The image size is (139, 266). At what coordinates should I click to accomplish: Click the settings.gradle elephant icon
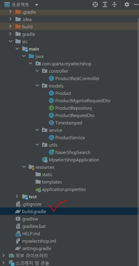coord(18,249)
